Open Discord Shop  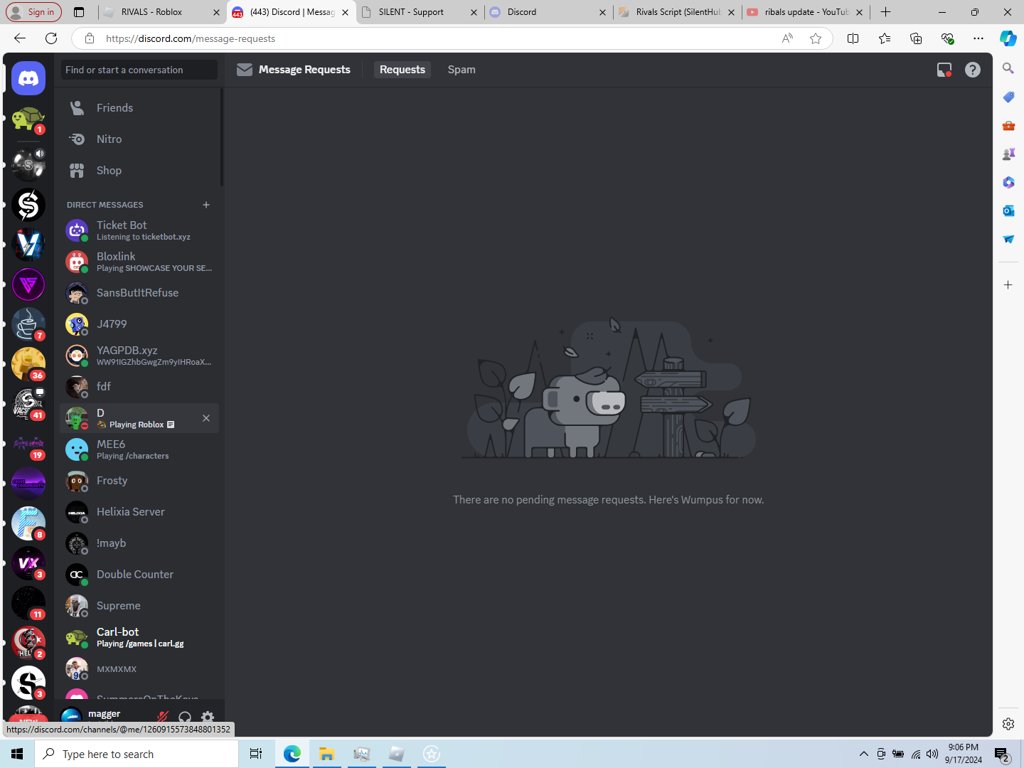click(139, 171)
